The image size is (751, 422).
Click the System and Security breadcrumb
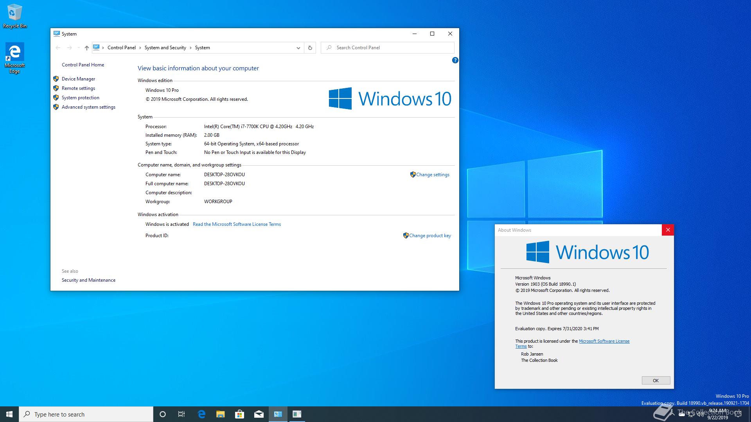pyautogui.click(x=165, y=48)
